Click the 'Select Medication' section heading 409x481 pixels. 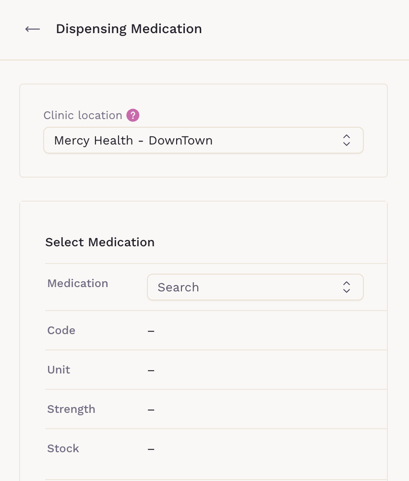click(100, 242)
